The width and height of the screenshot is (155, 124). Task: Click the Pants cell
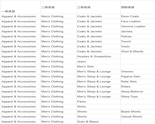pos(98,102)
